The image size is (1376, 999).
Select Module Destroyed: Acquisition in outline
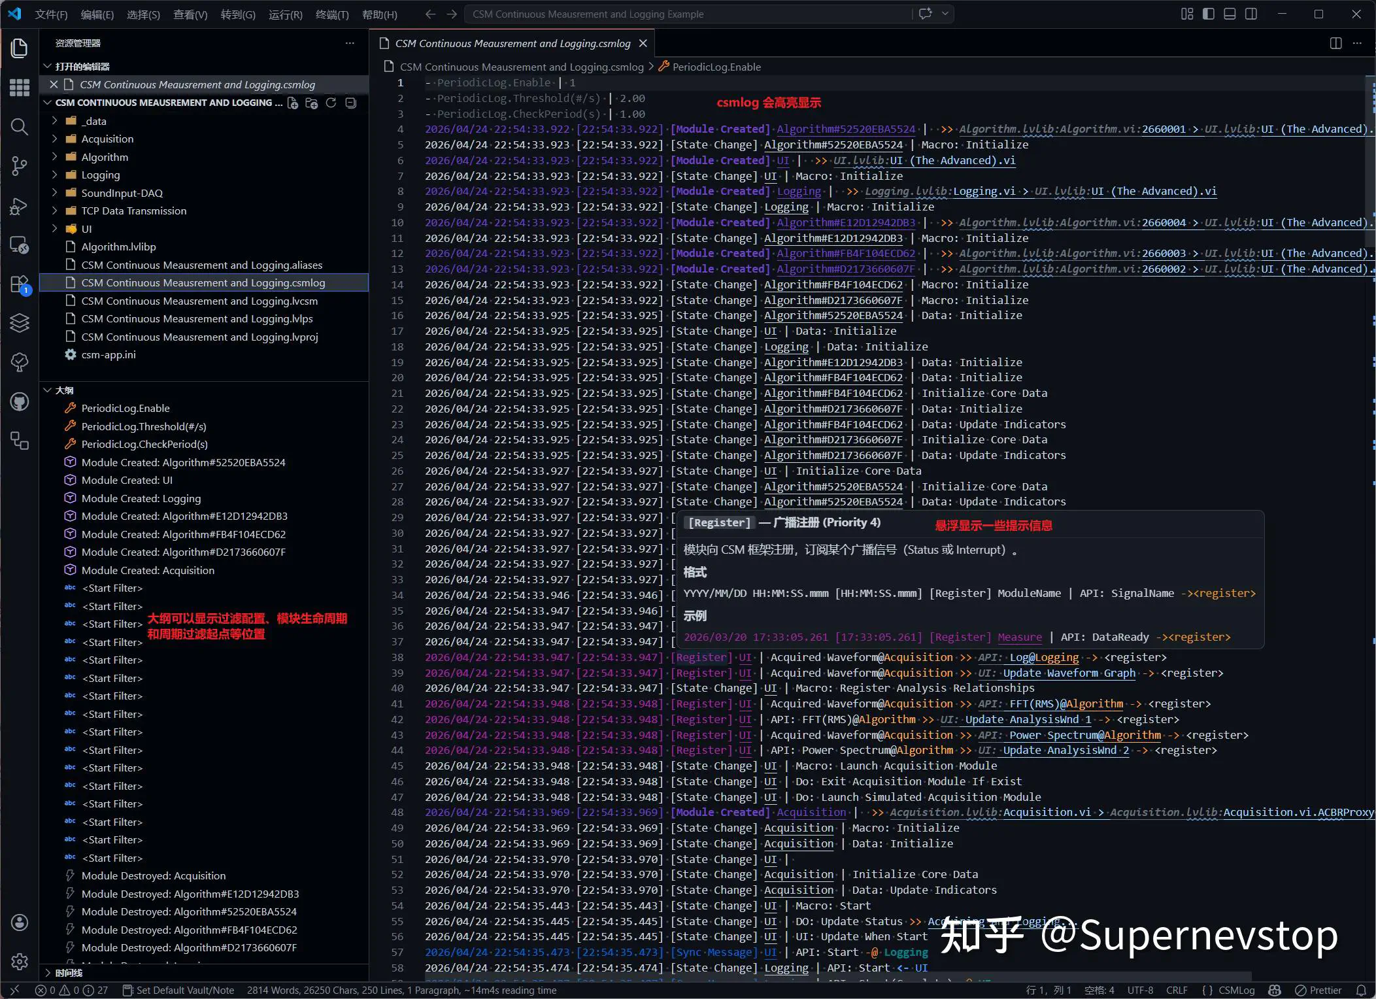click(x=204, y=875)
